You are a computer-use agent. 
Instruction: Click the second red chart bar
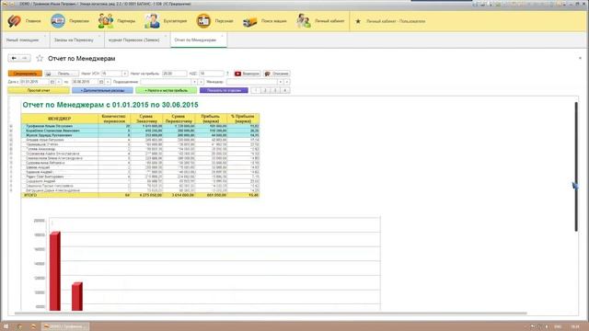click(x=77, y=296)
